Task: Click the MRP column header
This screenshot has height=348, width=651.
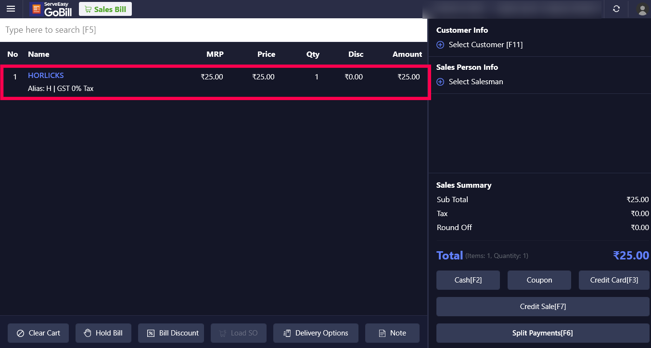Action: 215,54
